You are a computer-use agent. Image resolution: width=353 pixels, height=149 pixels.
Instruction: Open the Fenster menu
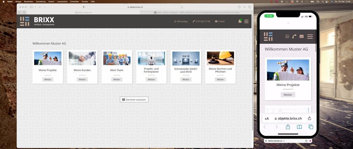85,1
